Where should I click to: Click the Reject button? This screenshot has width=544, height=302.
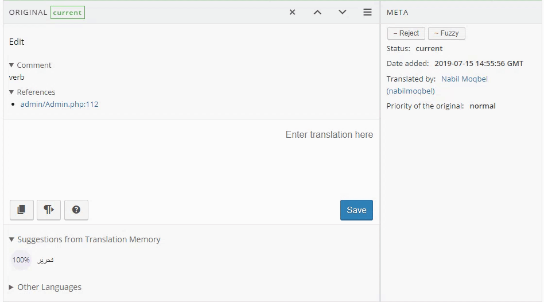coord(406,33)
